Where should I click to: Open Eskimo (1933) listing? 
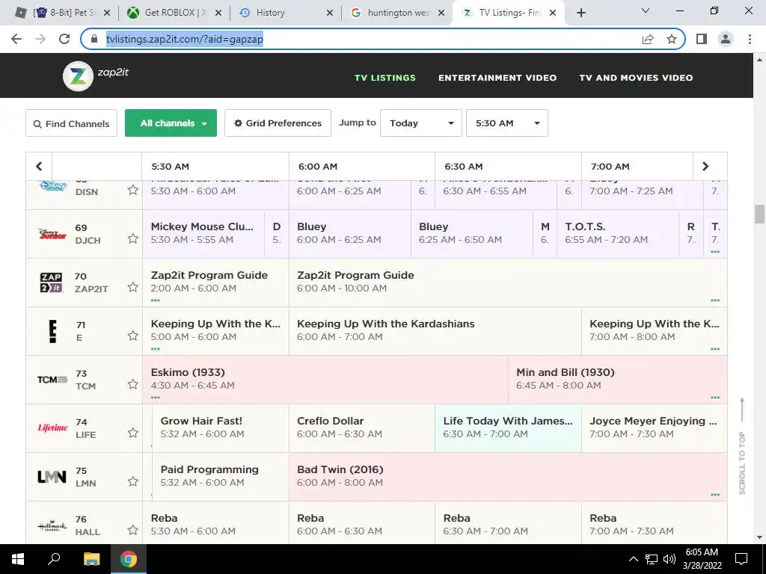(x=325, y=379)
